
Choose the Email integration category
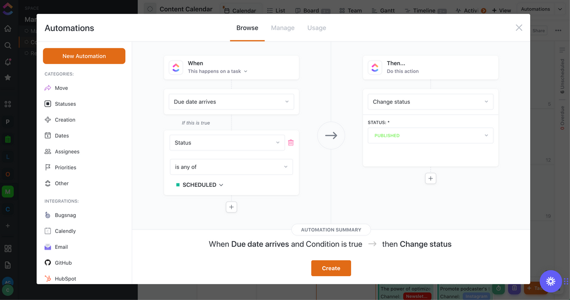click(61, 247)
